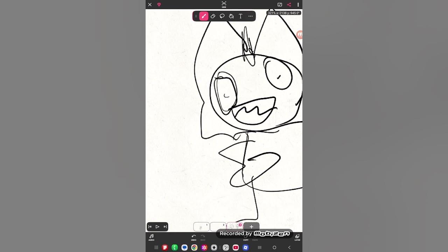The image size is (448, 252).
Task: Pick the Paint Bucket fill tool
Action: pos(231,16)
